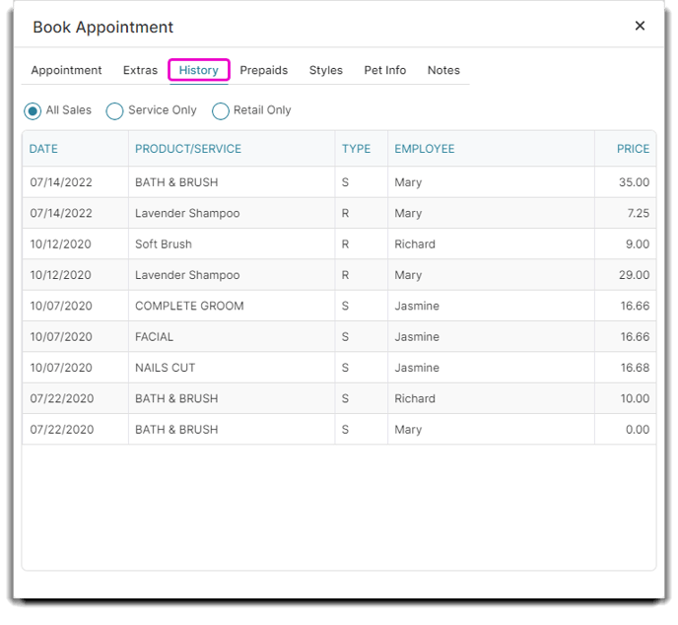Screen dimensions: 678x625
Task: Switch to the Appointment tab
Action: pyautogui.click(x=66, y=70)
